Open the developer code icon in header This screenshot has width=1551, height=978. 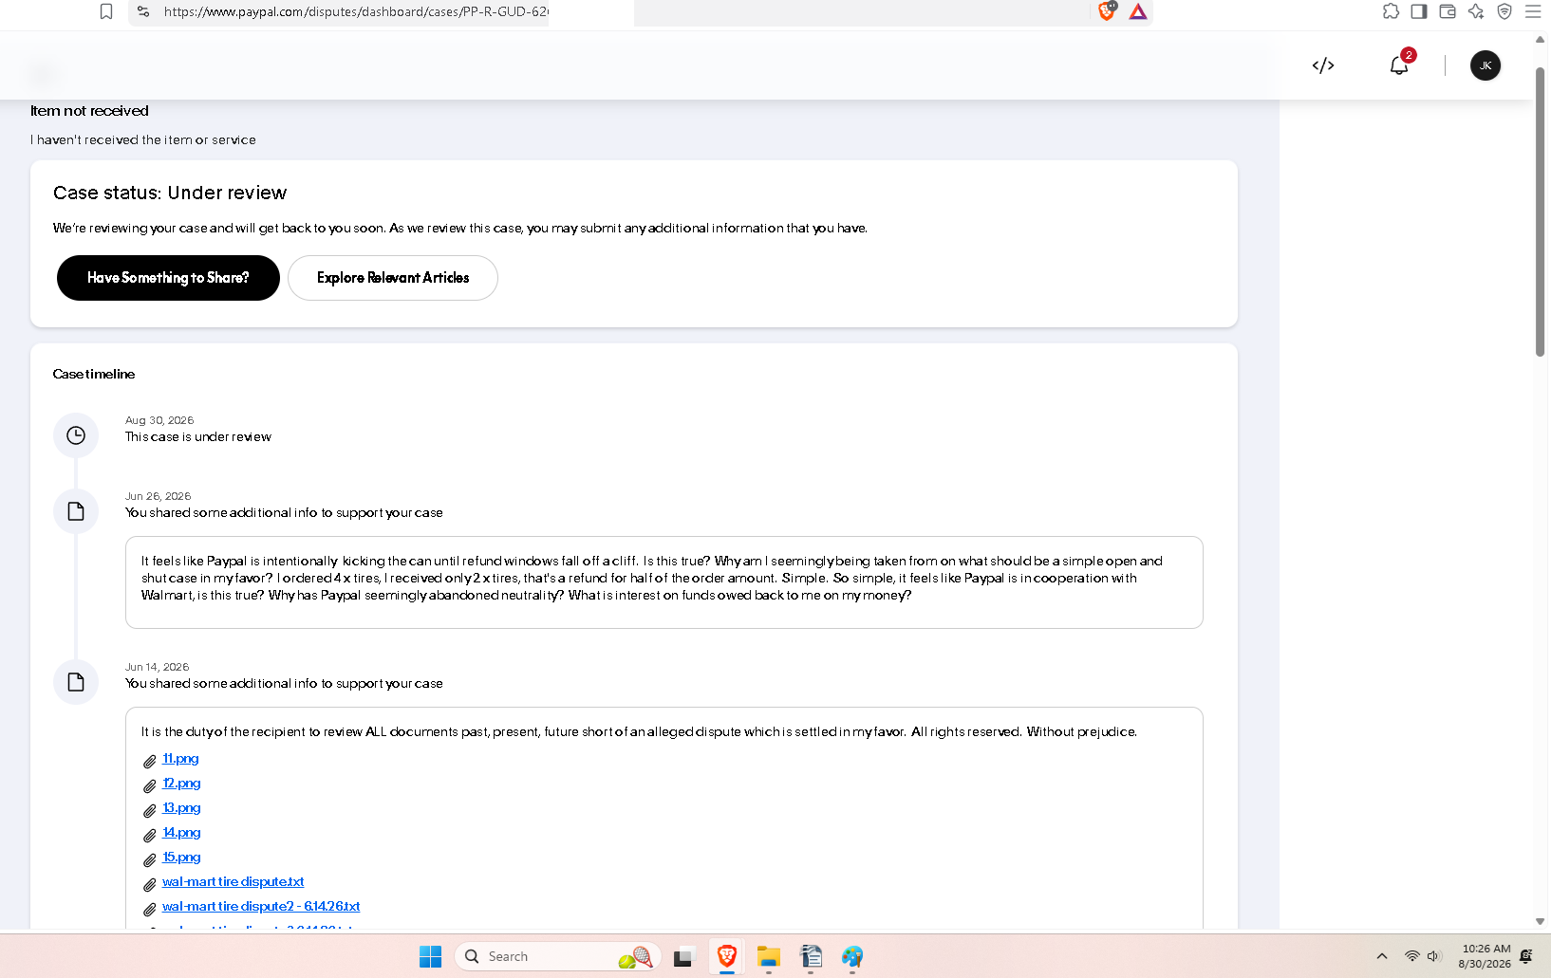1323,65
